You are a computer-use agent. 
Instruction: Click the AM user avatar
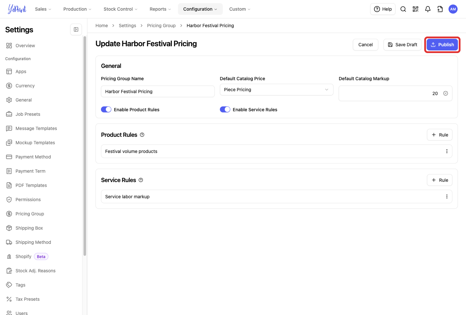(x=453, y=9)
